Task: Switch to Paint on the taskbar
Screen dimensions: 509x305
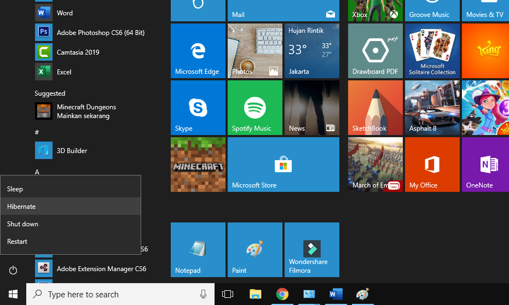Action: [363, 294]
